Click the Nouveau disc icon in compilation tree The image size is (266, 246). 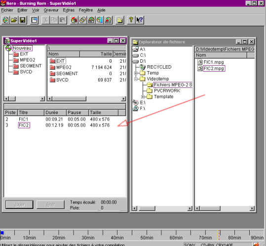tap(8, 48)
